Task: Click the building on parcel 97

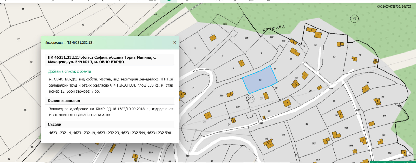Action: click(x=366, y=89)
